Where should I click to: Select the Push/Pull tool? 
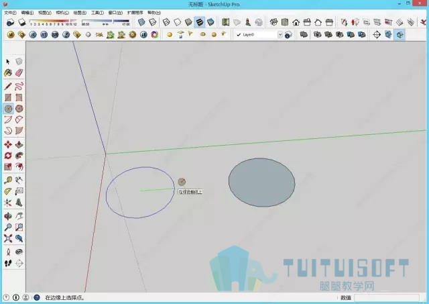tap(19, 144)
